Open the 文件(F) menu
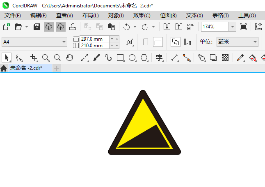The height and width of the screenshot is (187, 265). click(13, 16)
